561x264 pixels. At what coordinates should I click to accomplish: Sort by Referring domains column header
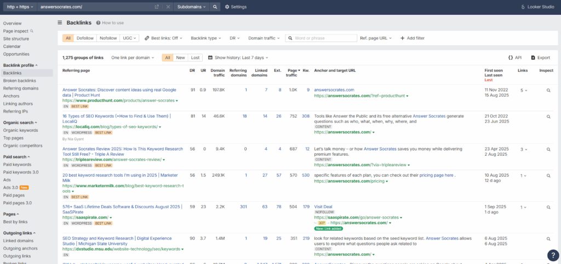[238, 73]
